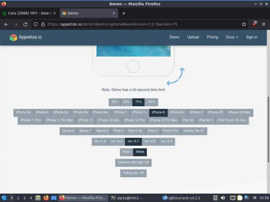
Task: Toggle Network Intercept on
Action: 133,163
